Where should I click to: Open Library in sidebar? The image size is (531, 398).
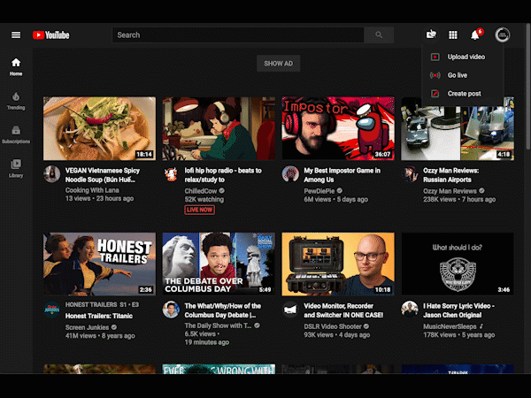click(16, 168)
